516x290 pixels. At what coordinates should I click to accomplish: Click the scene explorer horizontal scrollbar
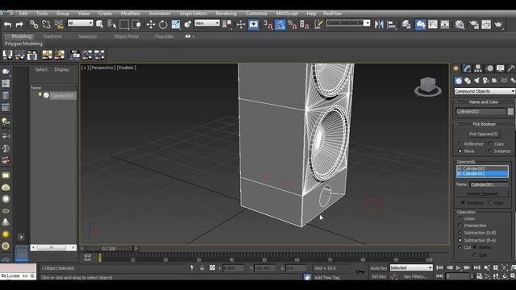click(x=53, y=247)
